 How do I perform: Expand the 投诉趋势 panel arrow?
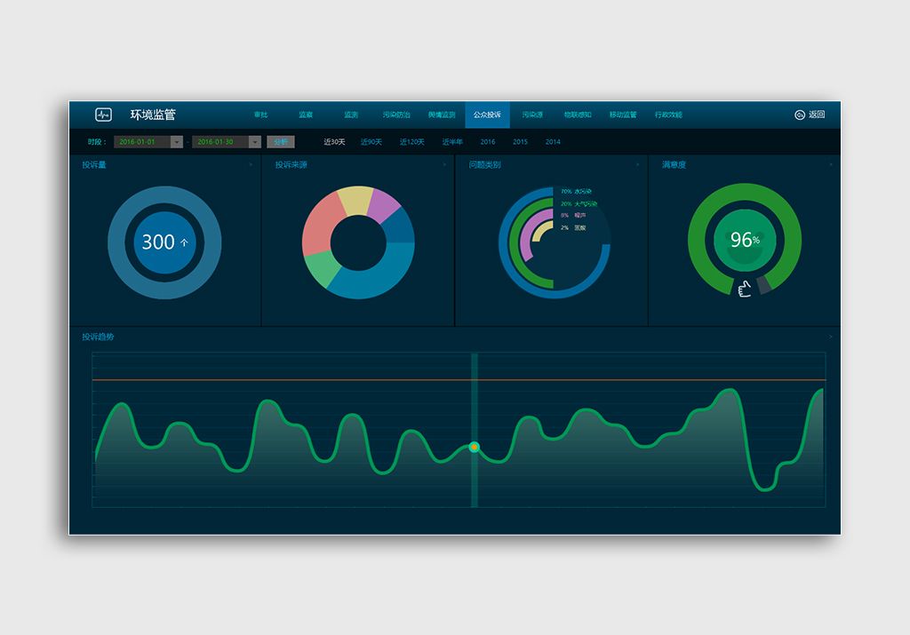pos(830,337)
